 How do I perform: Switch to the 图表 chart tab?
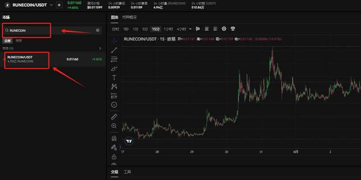[115, 17]
